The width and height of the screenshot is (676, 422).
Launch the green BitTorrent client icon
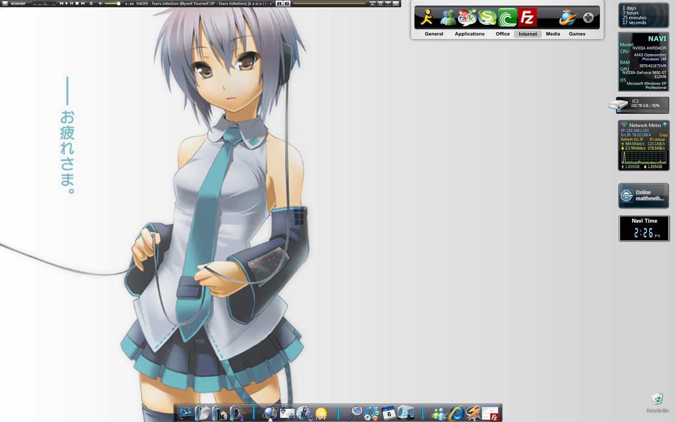pos(507,18)
